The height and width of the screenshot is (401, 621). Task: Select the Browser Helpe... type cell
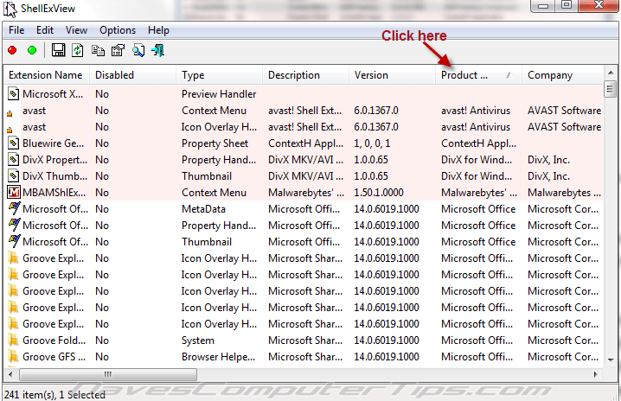coord(218,357)
